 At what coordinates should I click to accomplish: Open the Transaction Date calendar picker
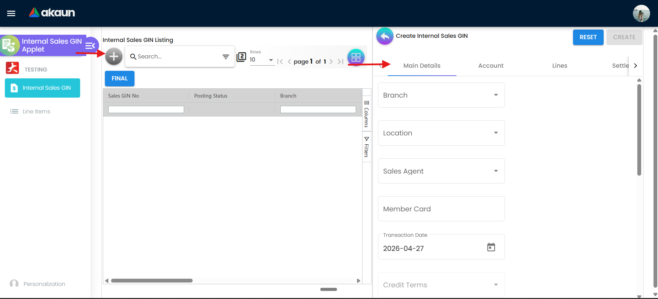[491, 247]
